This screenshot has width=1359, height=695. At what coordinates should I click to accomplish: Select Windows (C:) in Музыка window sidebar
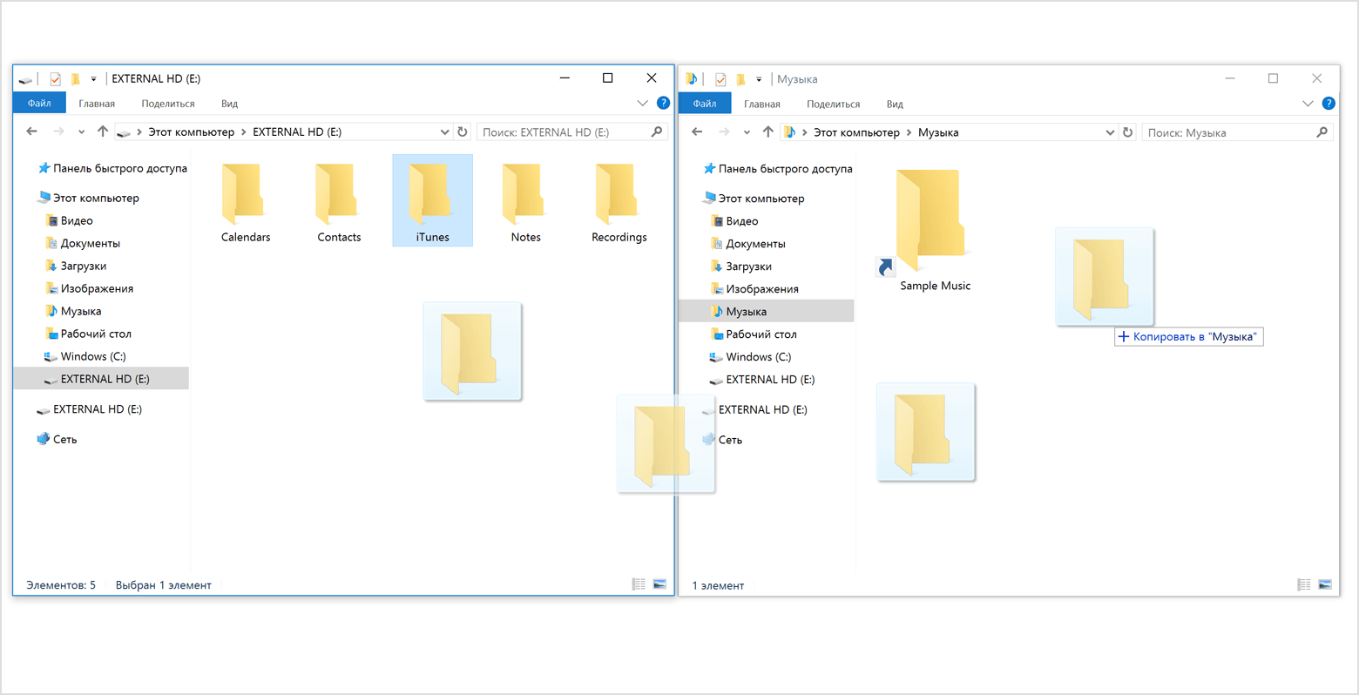pyautogui.click(x=758, y=357)
